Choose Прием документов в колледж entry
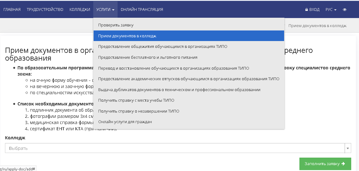The image size is (359, 171). click(x=127, y=36)
